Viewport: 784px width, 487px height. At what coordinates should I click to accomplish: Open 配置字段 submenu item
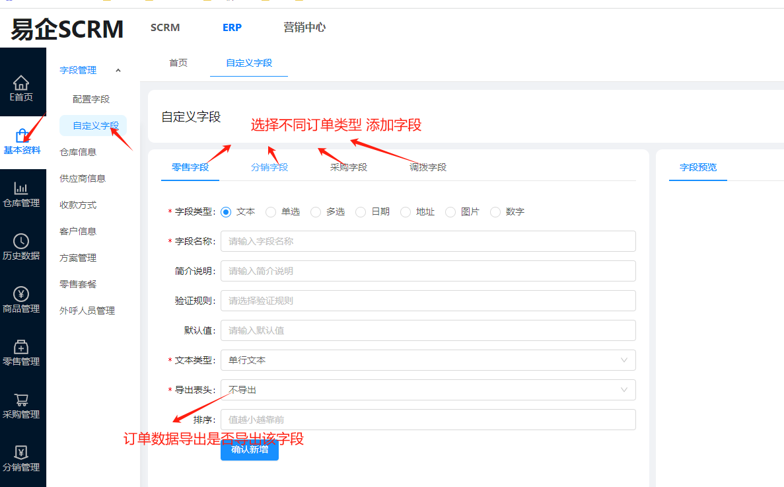[x=91, y=99]
